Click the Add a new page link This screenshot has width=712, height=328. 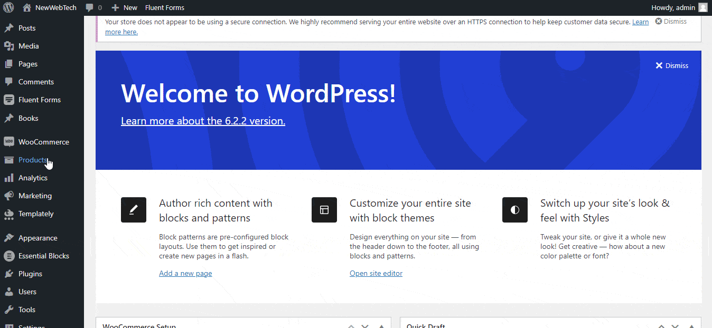pos(185,273)
